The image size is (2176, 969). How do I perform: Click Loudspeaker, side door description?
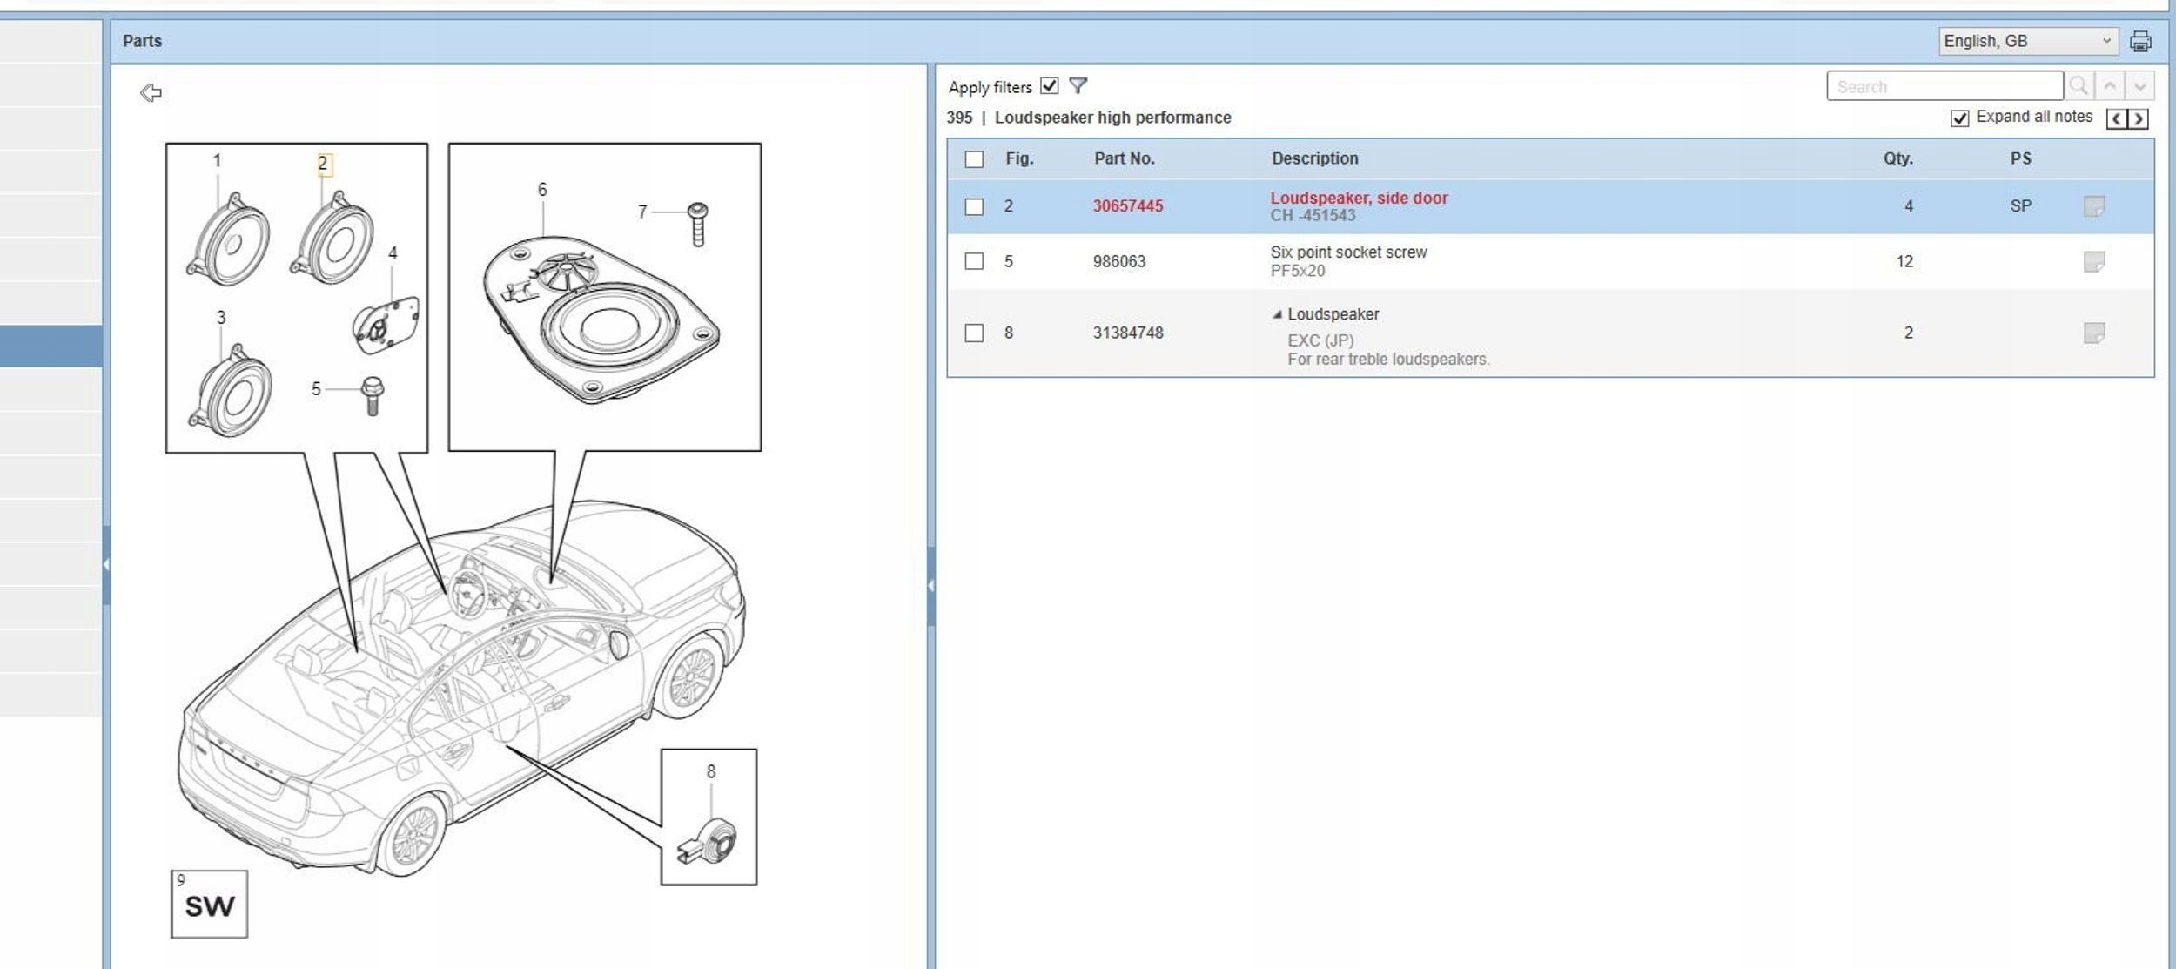pos(1358,198)
